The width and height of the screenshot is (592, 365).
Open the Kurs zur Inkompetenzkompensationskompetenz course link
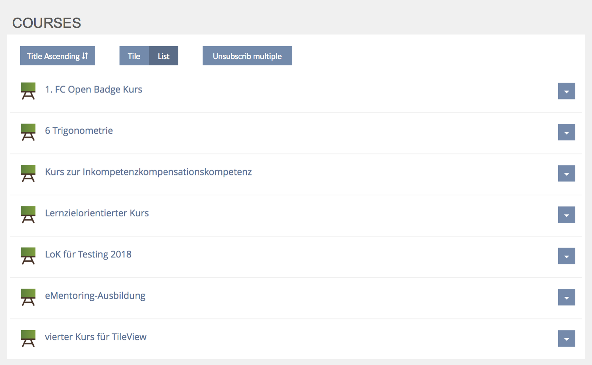(x=148, y=172)
